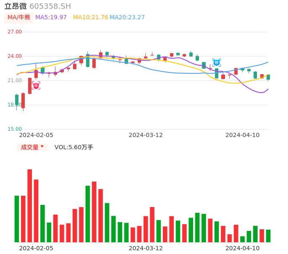
Task: Select the MA/牛熊 indicator tab
Action: click(x=19, y=18)
